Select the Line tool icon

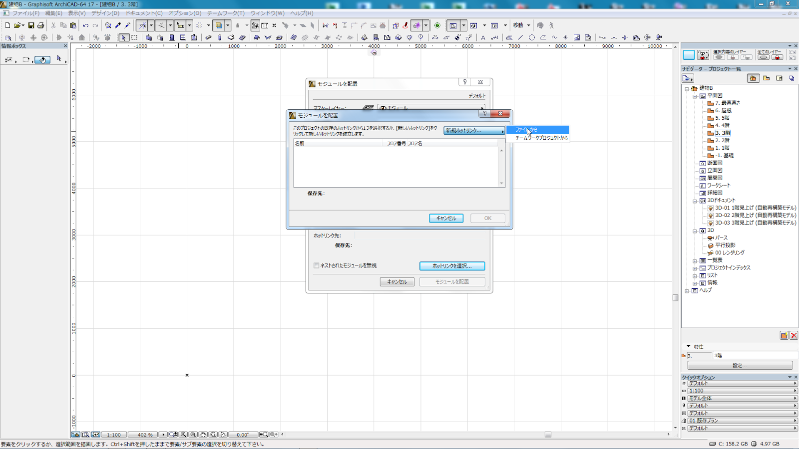tap(520, 37)
